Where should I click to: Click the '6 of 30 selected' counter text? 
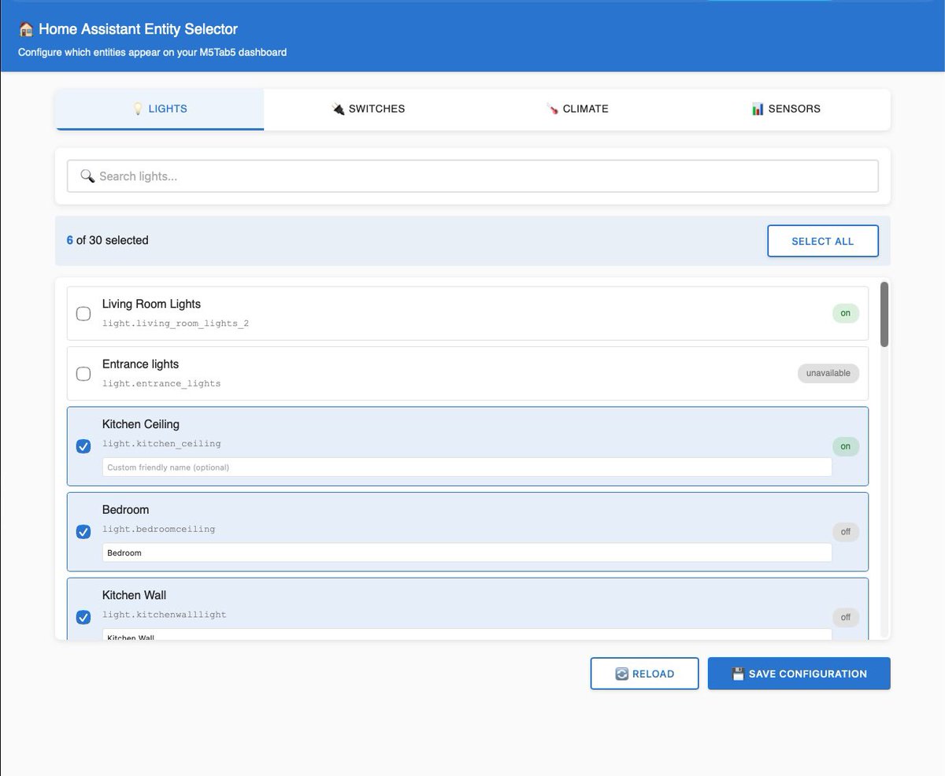point(107,240)
